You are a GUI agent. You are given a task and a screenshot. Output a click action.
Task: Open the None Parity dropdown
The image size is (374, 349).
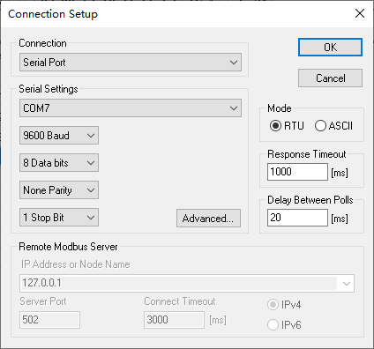click(59, 190)
